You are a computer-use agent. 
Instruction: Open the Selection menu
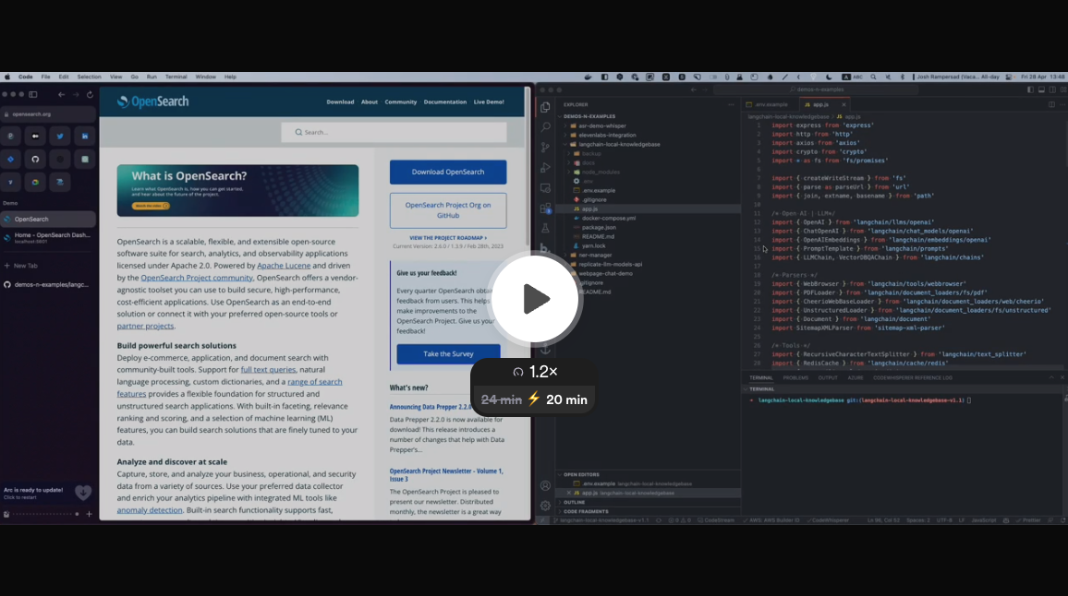[x=90, y=77]
